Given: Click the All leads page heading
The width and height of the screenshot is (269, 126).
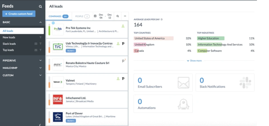Looking at the screenshot, I should (56, 6).
